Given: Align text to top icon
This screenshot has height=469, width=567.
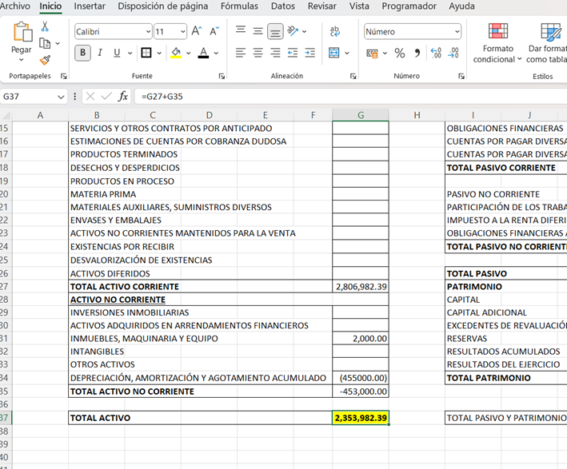Looking at the screenshot, I should [241, 31].
